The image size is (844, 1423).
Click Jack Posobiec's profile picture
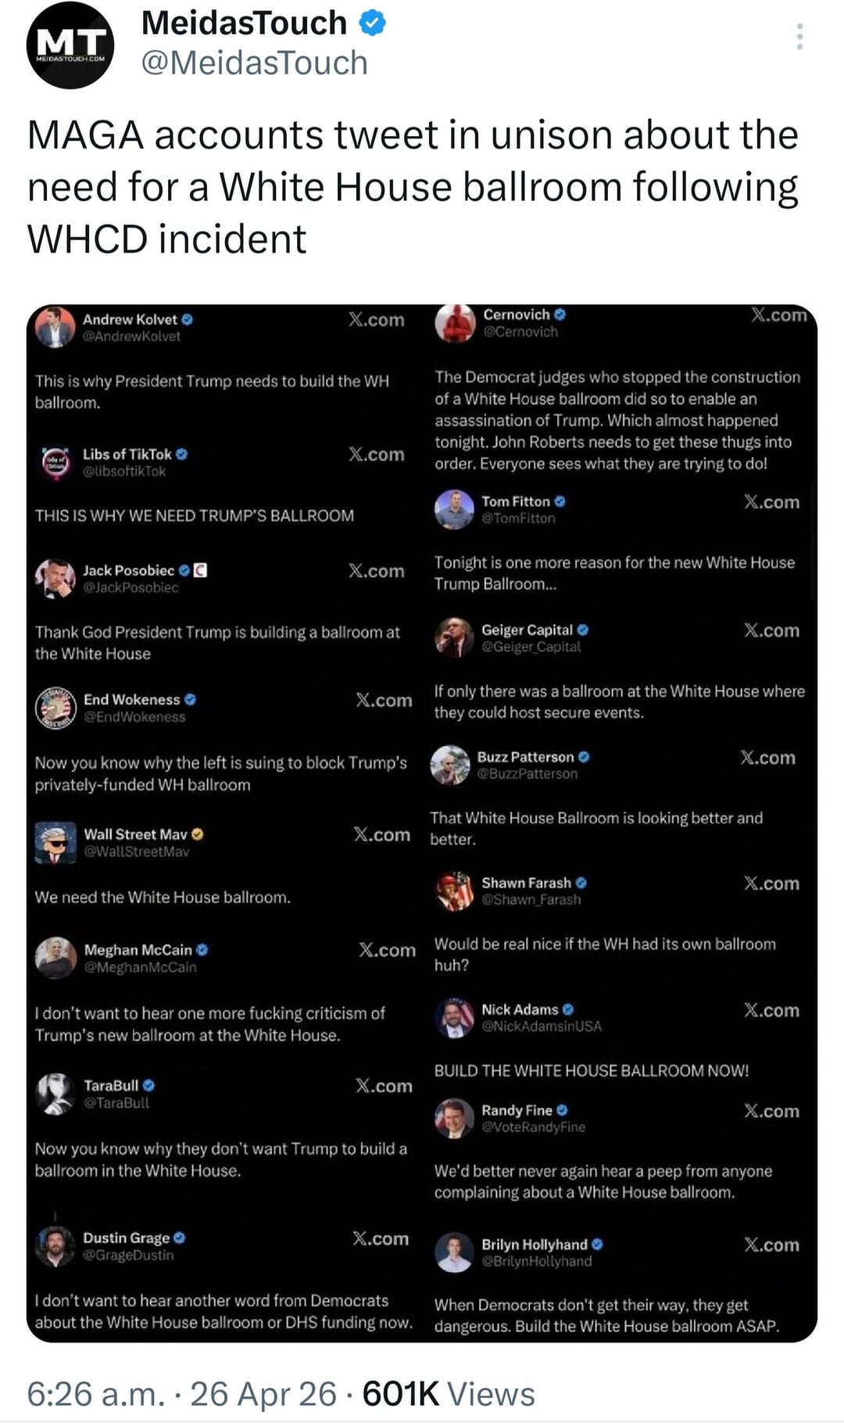55,578
